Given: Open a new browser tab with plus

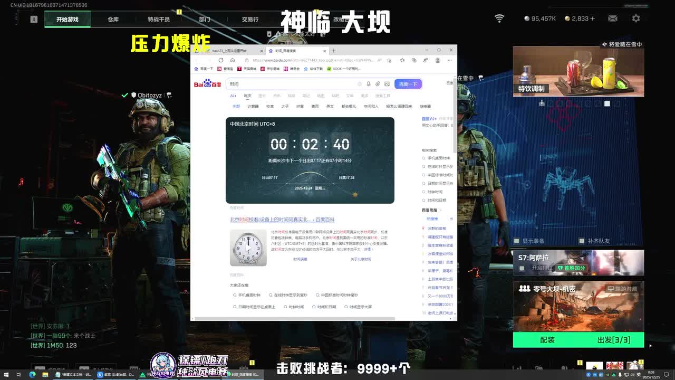Looking at the screenshot, I should 333,51.
